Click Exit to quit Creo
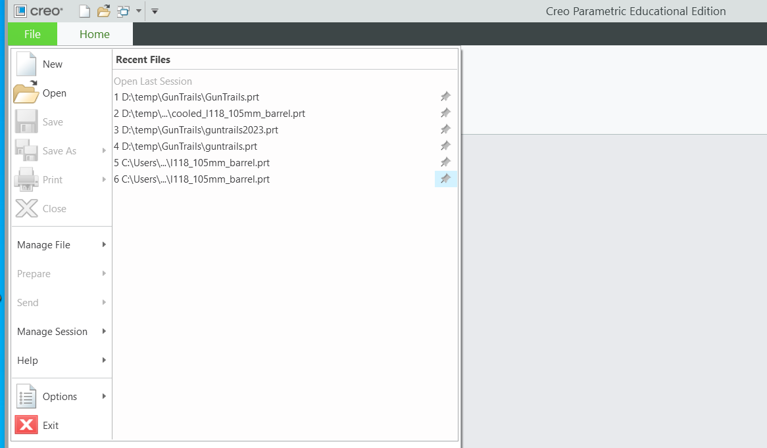 50,426
